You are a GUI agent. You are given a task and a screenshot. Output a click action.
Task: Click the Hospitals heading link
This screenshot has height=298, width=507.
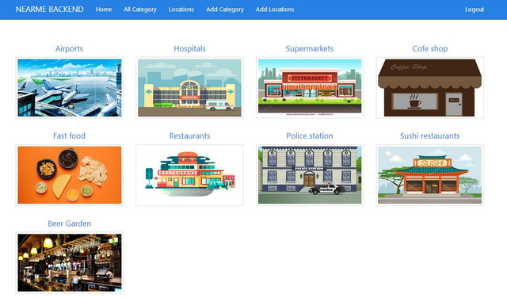pyautogui.click(x=189, y=48)
